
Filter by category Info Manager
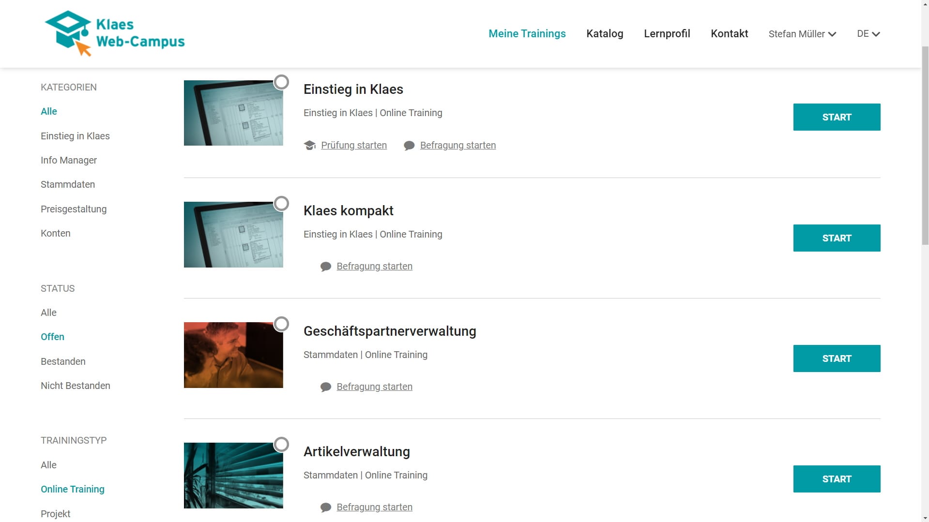click(x=69, y=160)
